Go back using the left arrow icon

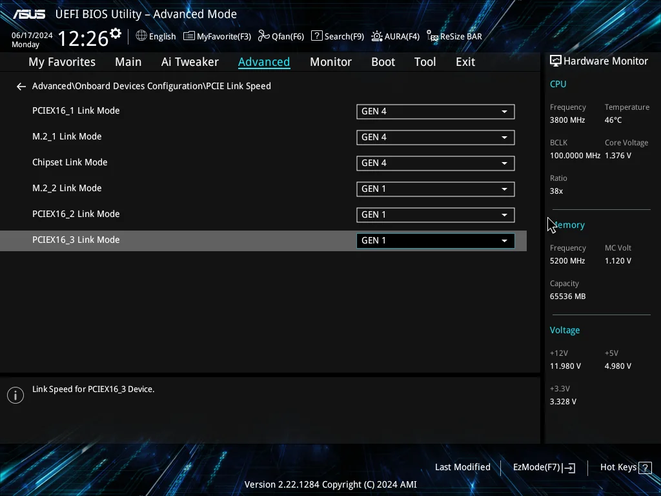(x=21, y=87)
